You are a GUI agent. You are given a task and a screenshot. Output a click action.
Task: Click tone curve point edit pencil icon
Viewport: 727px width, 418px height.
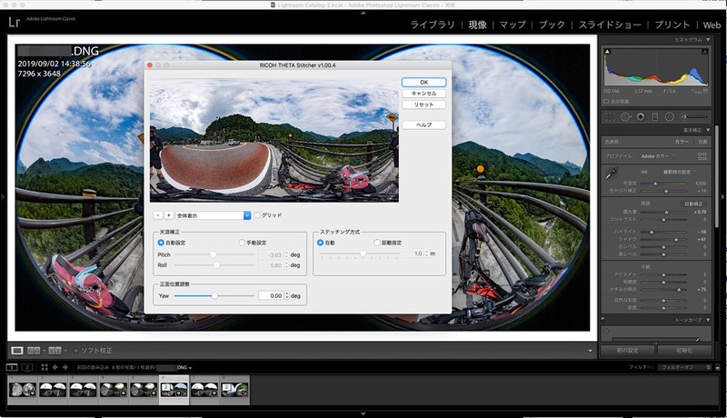[699, 339]
